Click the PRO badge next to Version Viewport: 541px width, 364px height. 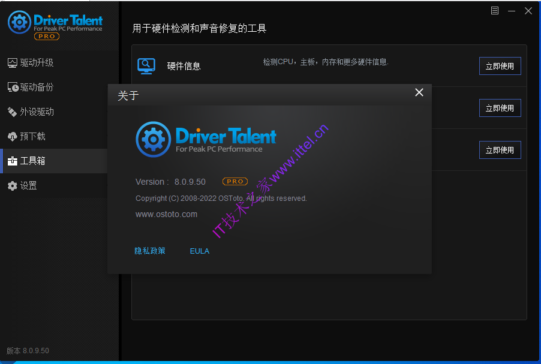point(235,182)
